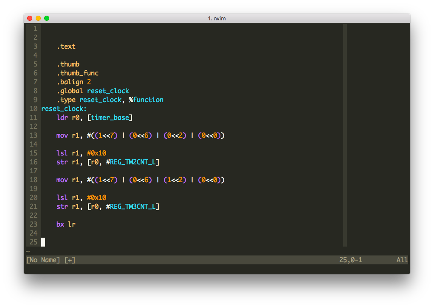
Task: Click the '.text' directive on line 3
Action: tap(66, 47)
